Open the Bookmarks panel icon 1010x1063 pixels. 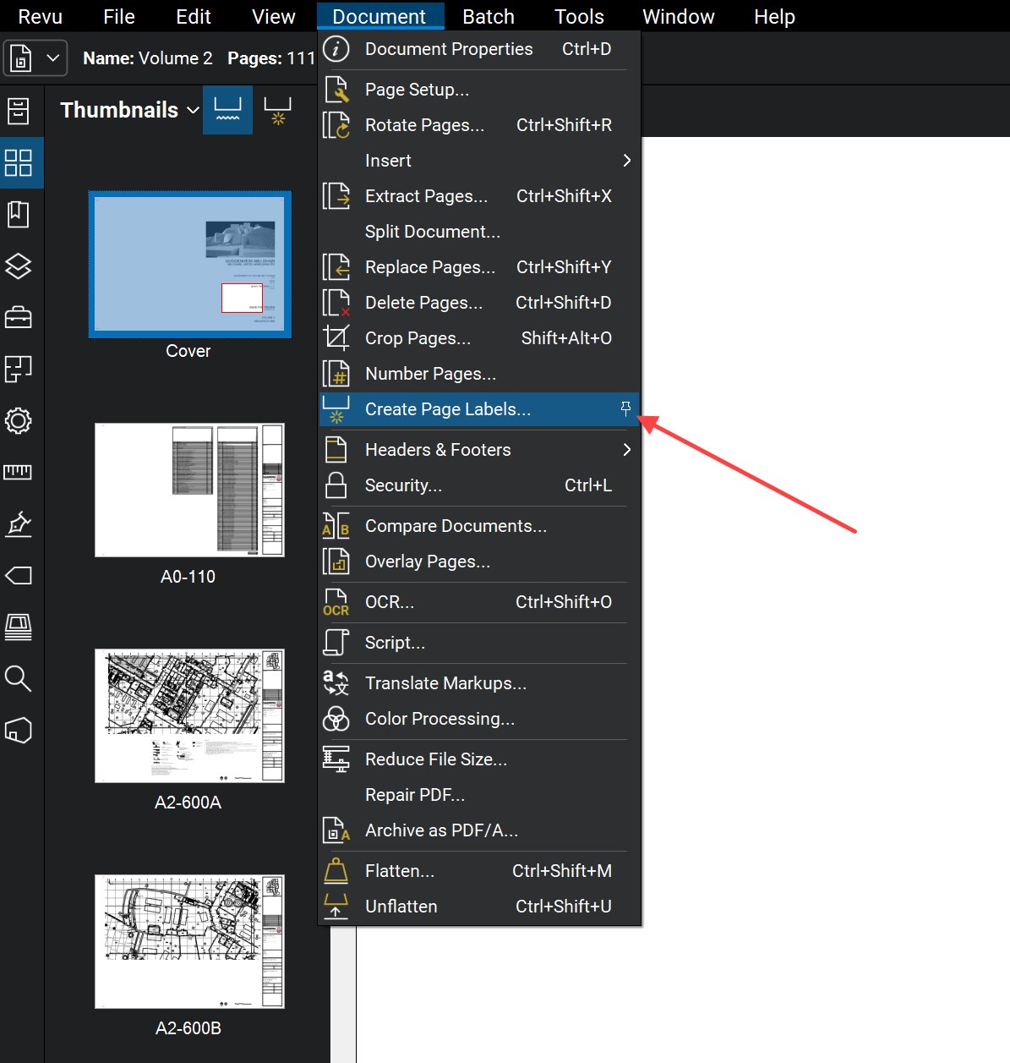point(19,215)
